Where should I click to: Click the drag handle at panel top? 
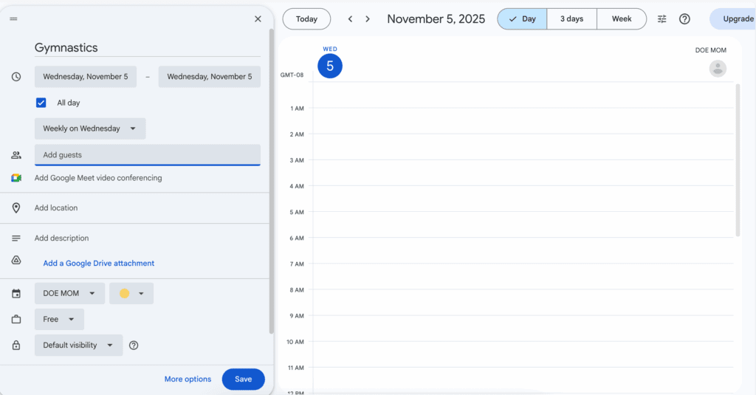(x=13, y=19)
